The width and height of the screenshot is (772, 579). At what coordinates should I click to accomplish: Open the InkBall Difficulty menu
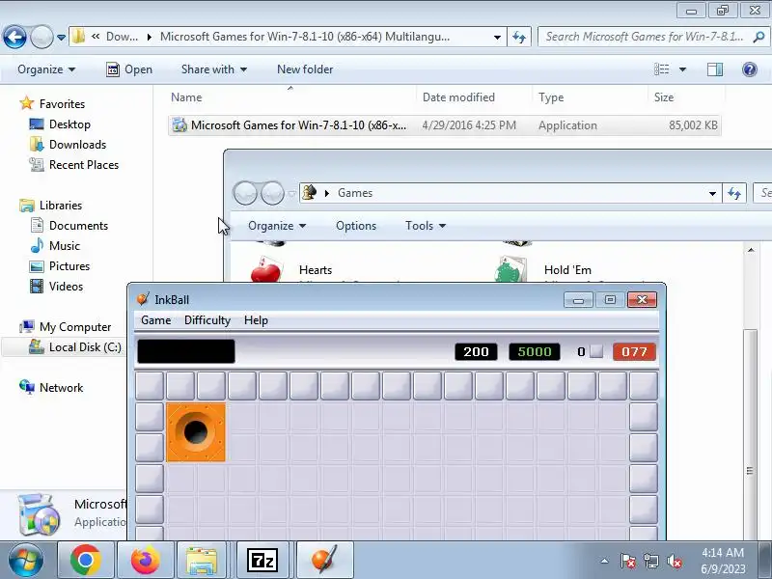pyautogui.click(x=207, y=320)
